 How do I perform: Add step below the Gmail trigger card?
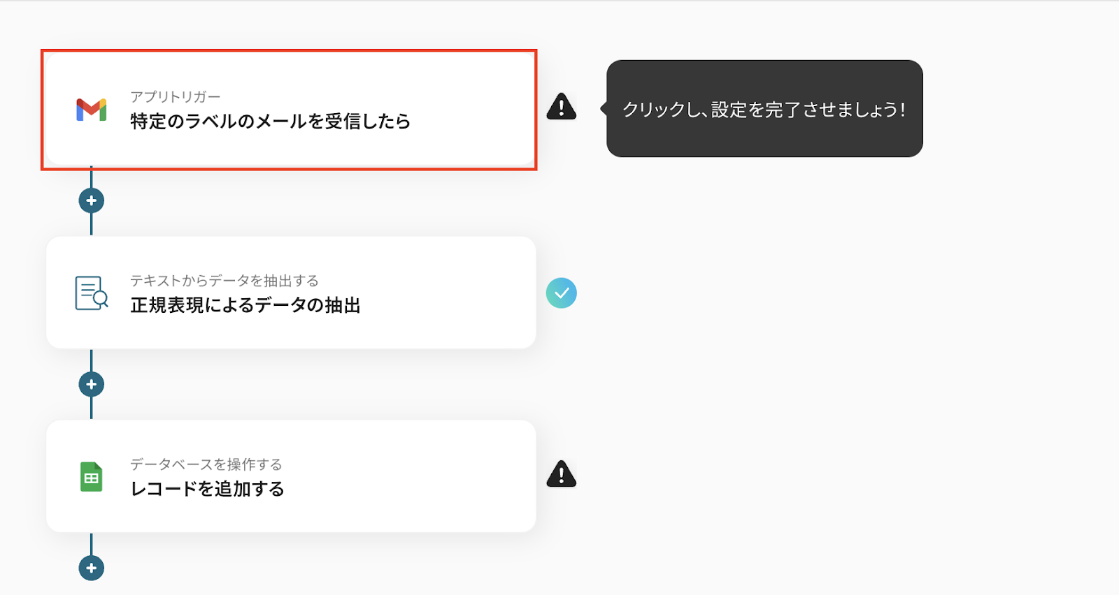point(92,201)
